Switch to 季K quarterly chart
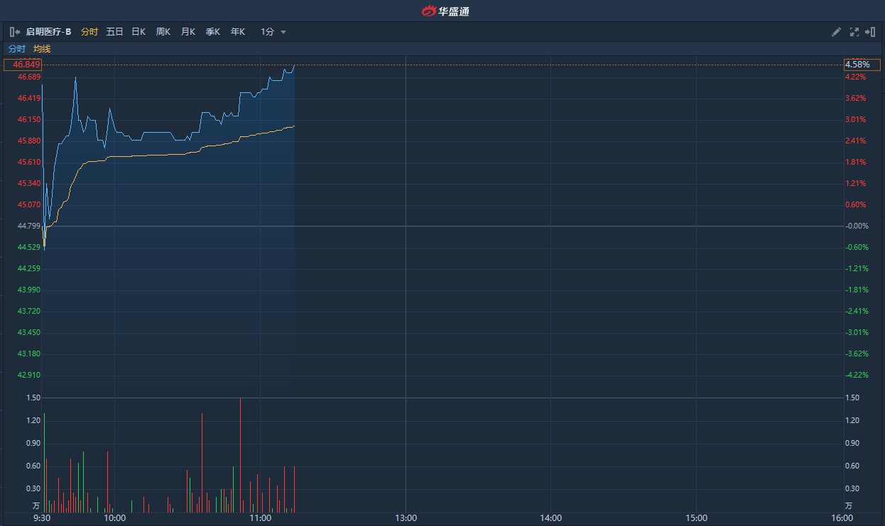Screen dimensions: 885x526 [x=213, y=32]
